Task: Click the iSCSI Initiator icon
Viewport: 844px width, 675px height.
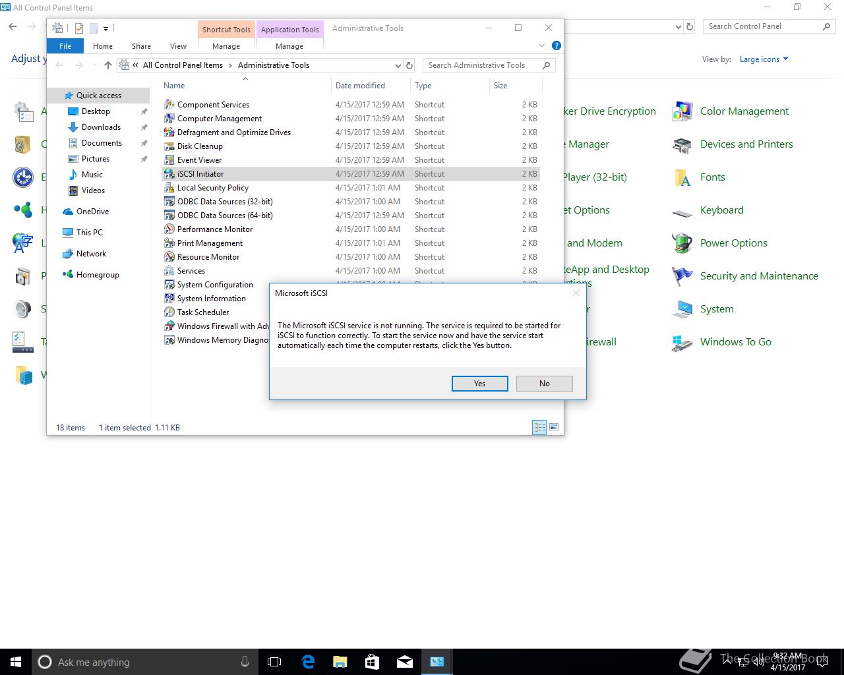Action: pyautogui.click(x=169, y=174)
